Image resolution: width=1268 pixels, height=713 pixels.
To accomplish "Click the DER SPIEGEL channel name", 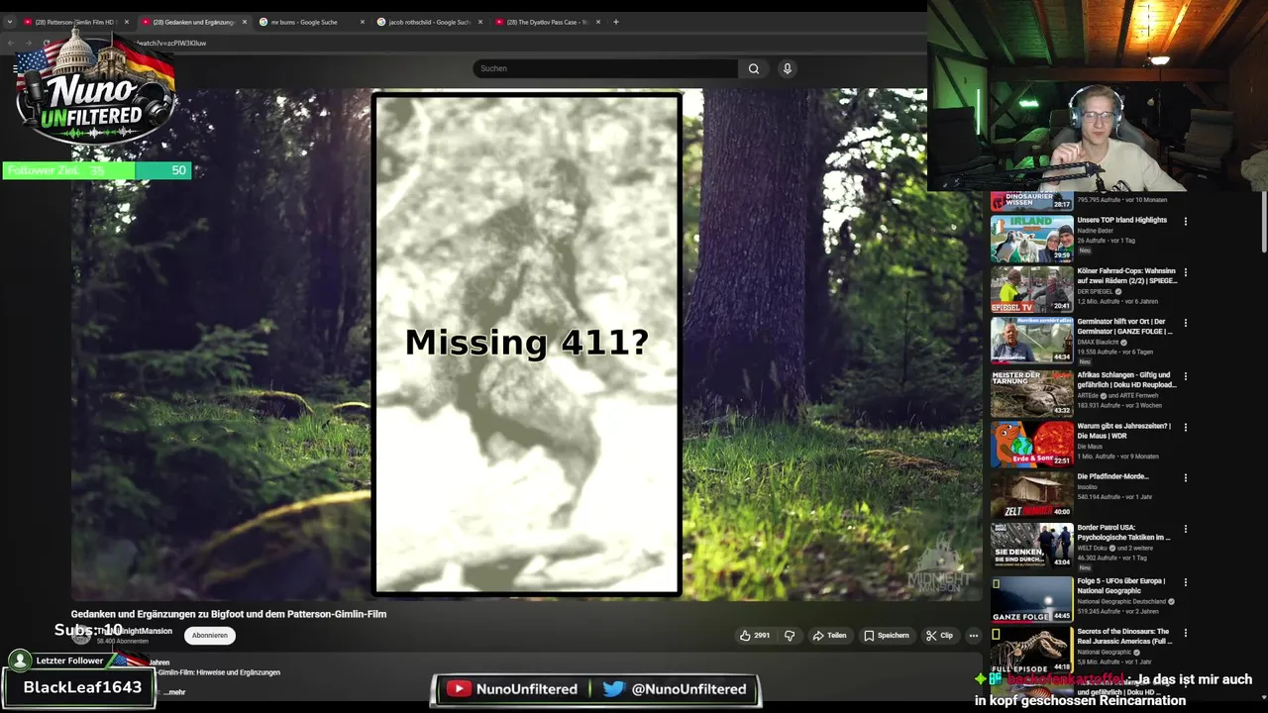I will click(1096, 291).
